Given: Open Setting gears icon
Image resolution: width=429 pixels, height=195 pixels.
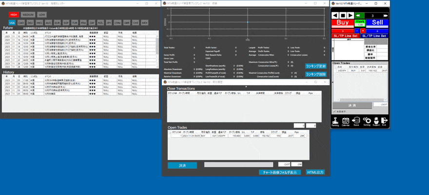Looking at the screenshot, I should click(367, 121).
